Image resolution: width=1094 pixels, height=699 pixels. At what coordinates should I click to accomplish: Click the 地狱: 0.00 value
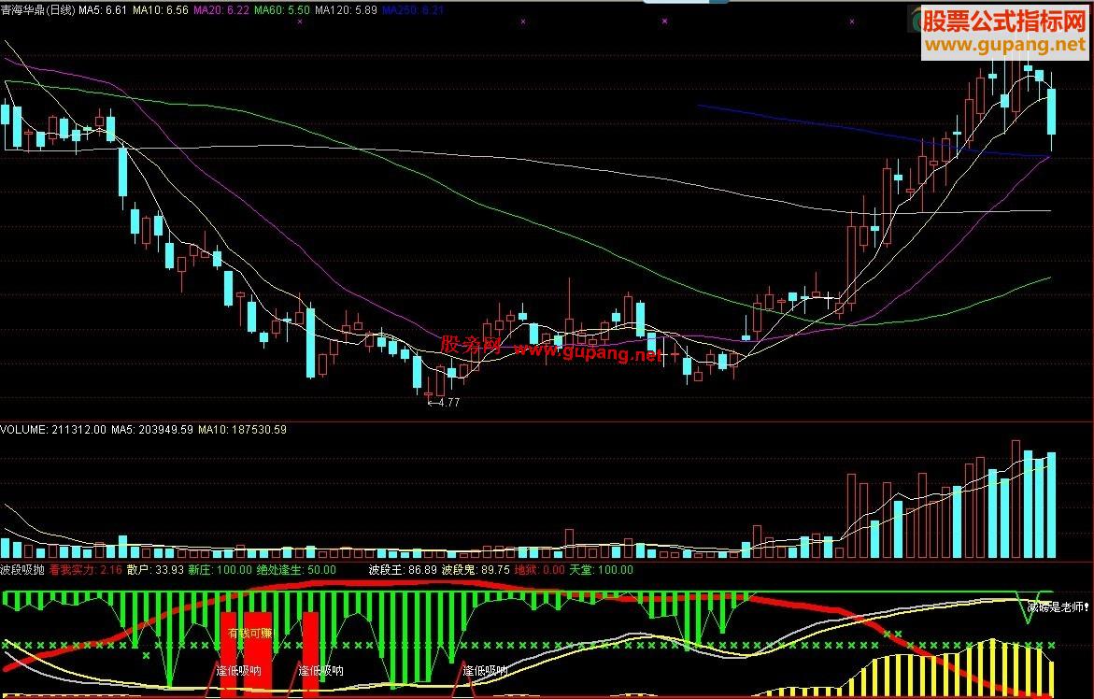(x=539, y=570)
